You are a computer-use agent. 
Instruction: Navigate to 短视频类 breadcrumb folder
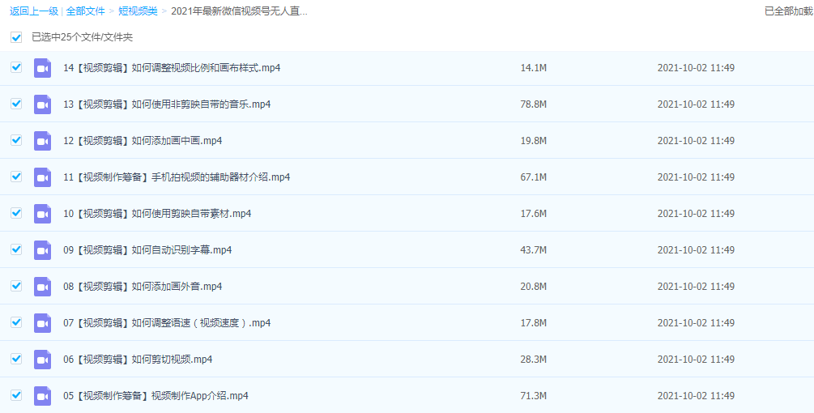point(138,11)
